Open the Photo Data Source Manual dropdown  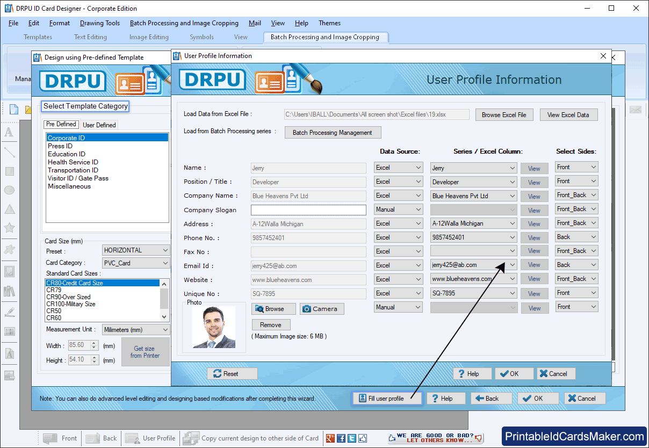tap(398, 307)
